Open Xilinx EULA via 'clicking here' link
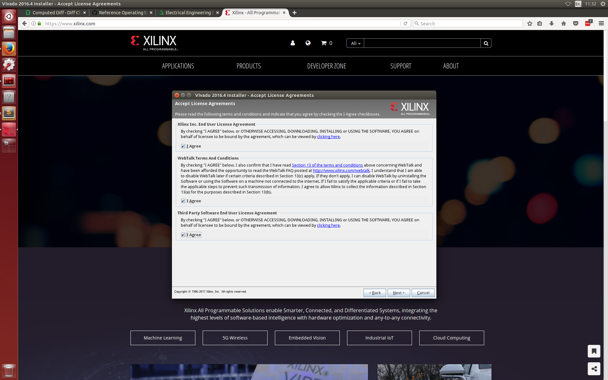 [328, 137]
